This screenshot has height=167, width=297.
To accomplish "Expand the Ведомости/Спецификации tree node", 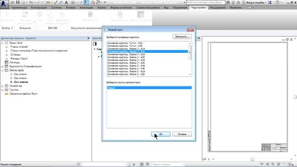I will pos(2,66).
